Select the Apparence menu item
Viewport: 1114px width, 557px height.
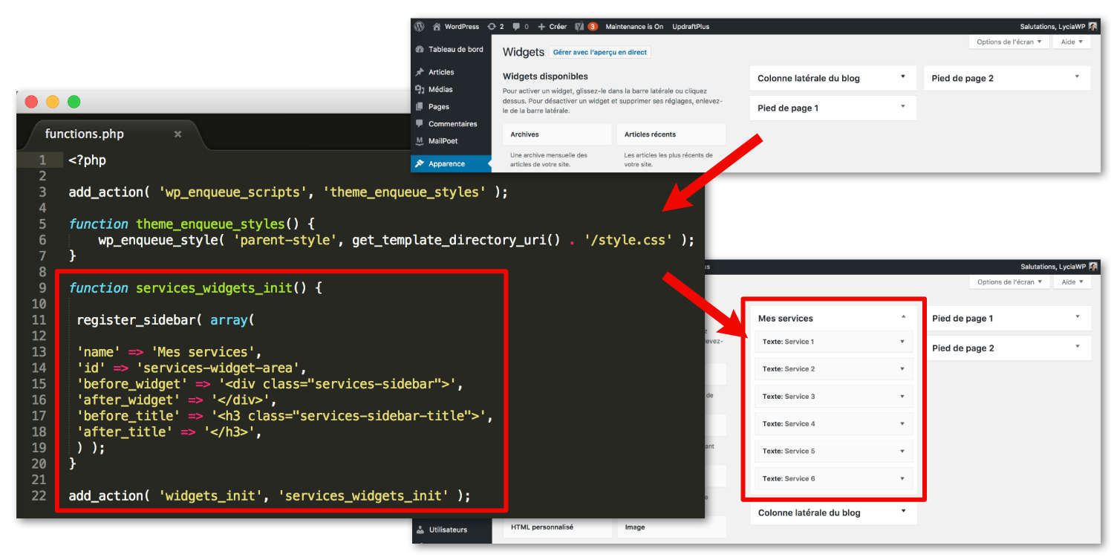(x=446, y=163)
